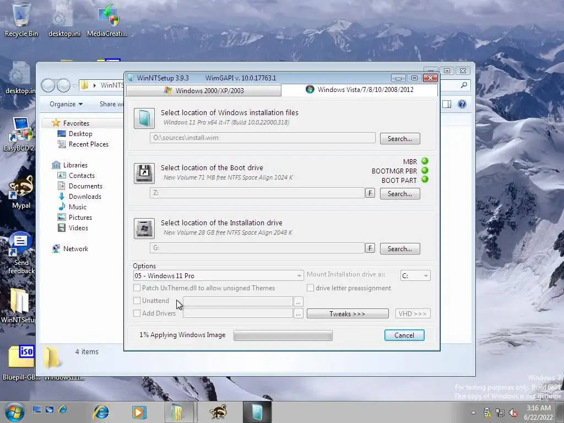Select the WinNTSetup folder on desktop
This screenshot has width=564, height=423.
coord(18,306)
